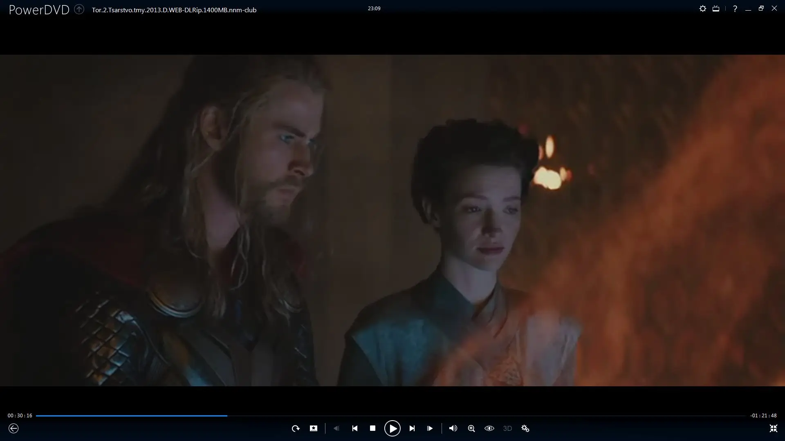
Task: Open player settings double-gear menu
Action: 525,428
